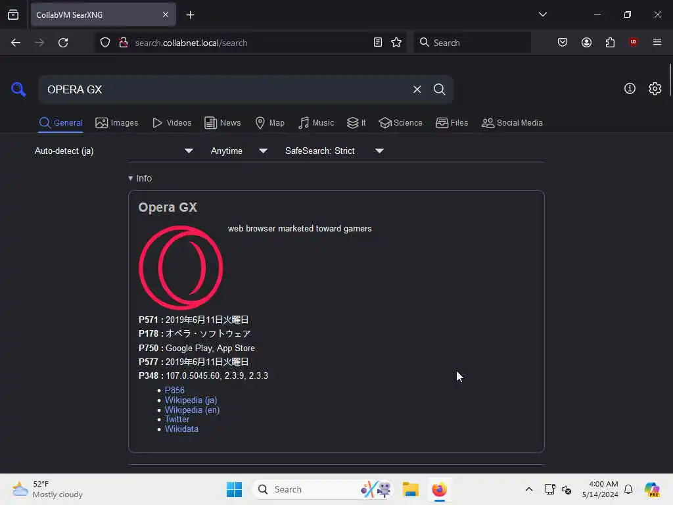Open the taskbar clock and date
The height and width of the screenshot is (505, 673).
[600, 489]
